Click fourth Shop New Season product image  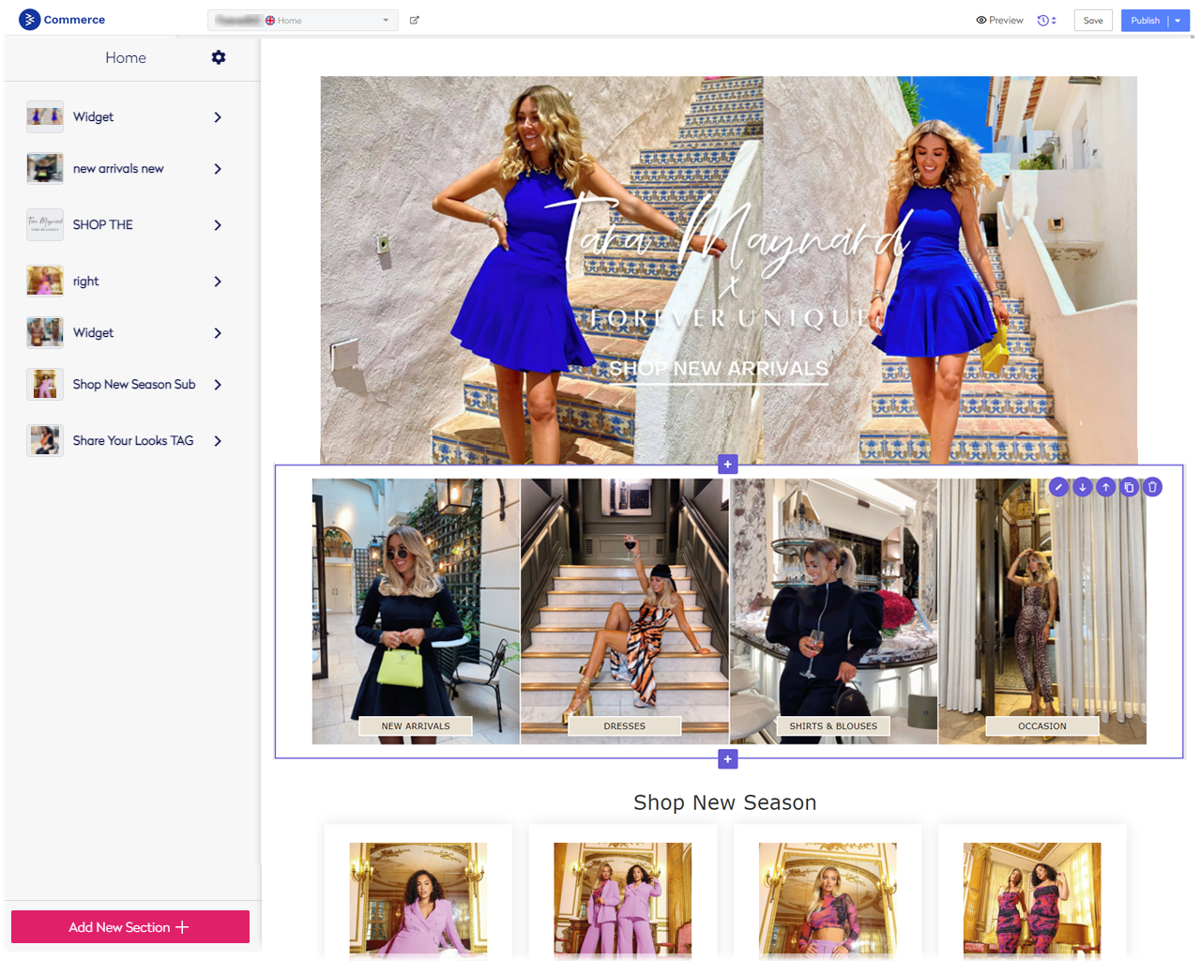(1032, 899)
